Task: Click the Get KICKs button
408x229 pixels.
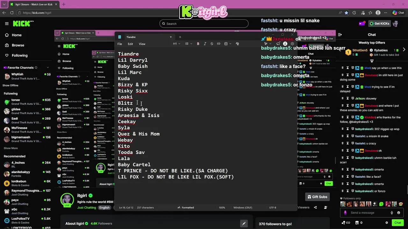Action: point(379,24)
